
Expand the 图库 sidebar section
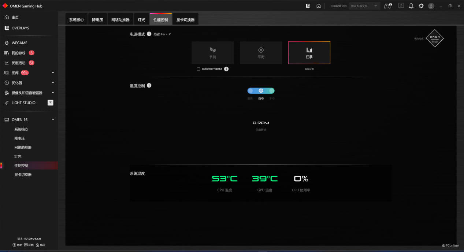[53, 73]
